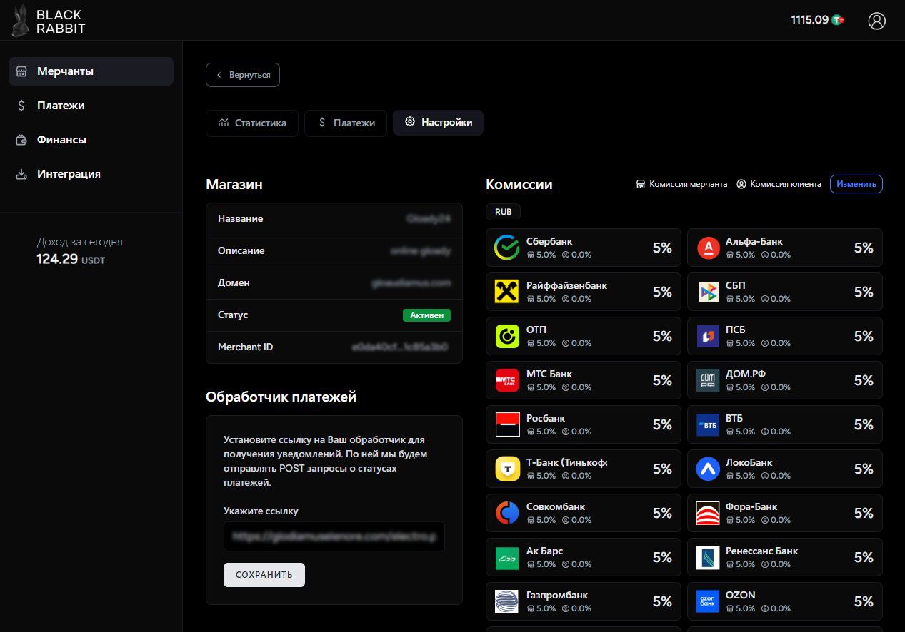Screen dimensions: 905x632
Task: Click the Merchant ID row value
Action: point(400,347)
